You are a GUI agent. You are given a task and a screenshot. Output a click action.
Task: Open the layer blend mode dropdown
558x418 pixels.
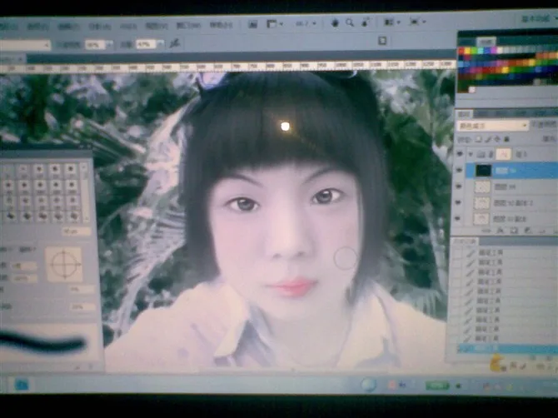pos(491,126)
